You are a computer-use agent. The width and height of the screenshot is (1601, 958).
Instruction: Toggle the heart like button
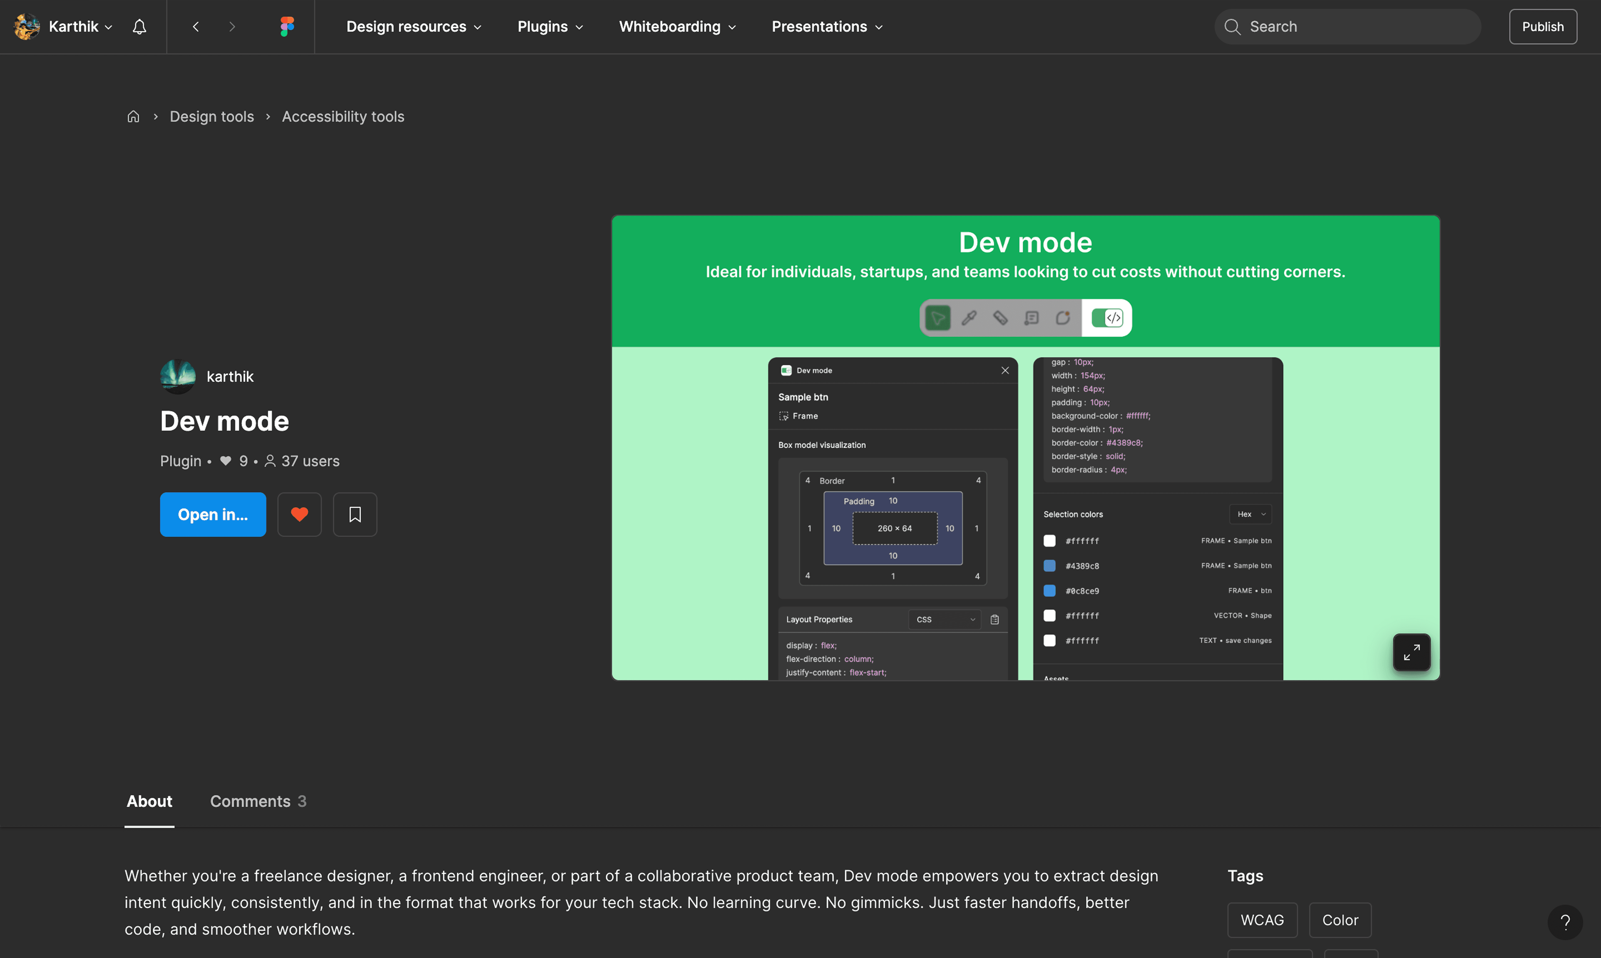[x=299, y=515]
